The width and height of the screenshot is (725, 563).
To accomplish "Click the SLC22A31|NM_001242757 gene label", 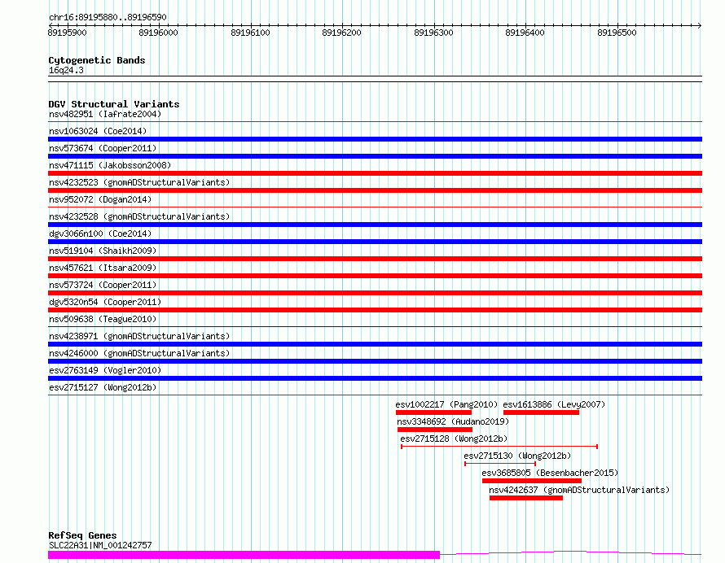I will coord(100,545).
